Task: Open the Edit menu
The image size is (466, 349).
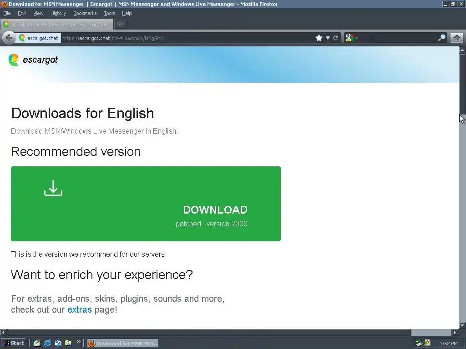Action: pos(22,13)
